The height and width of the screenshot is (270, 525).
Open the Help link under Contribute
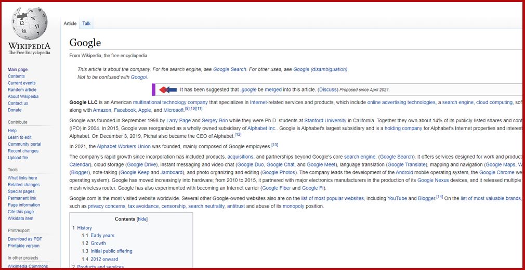click(x=12, y=131)
